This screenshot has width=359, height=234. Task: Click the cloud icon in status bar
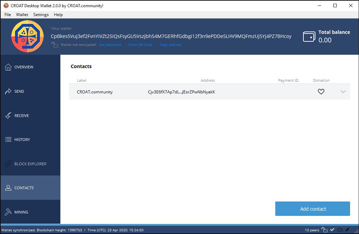point(340,230)
